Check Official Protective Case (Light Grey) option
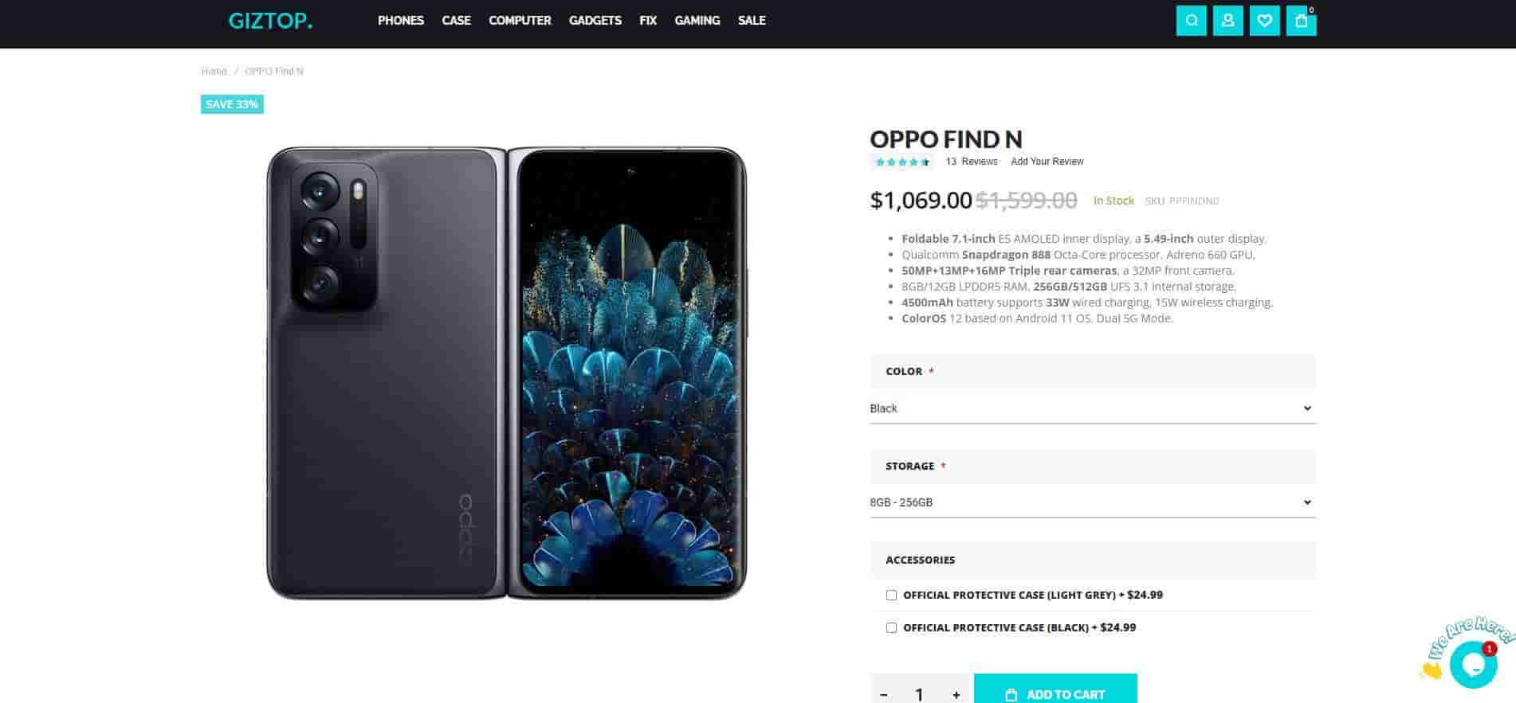 coord(891,595)
